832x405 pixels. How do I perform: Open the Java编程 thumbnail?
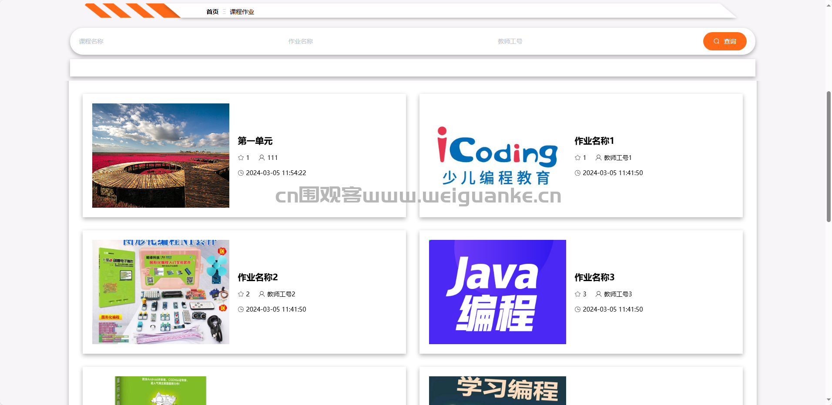[x=497, y=292]
